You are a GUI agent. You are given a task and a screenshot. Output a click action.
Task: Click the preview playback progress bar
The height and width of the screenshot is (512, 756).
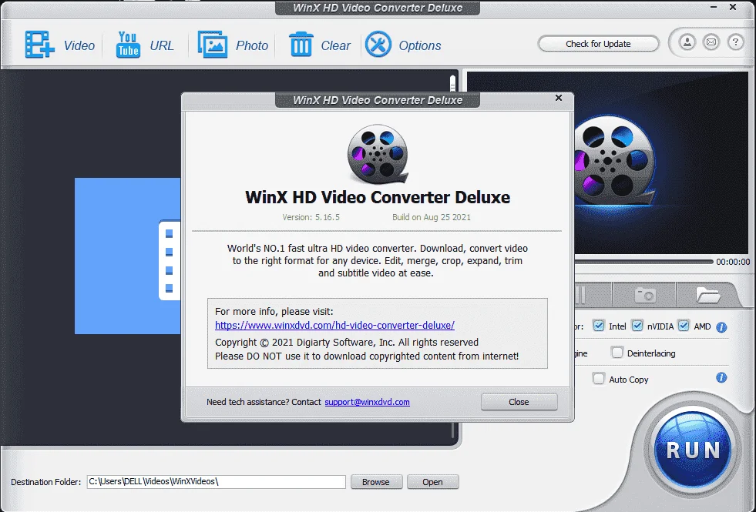[643, 262]
